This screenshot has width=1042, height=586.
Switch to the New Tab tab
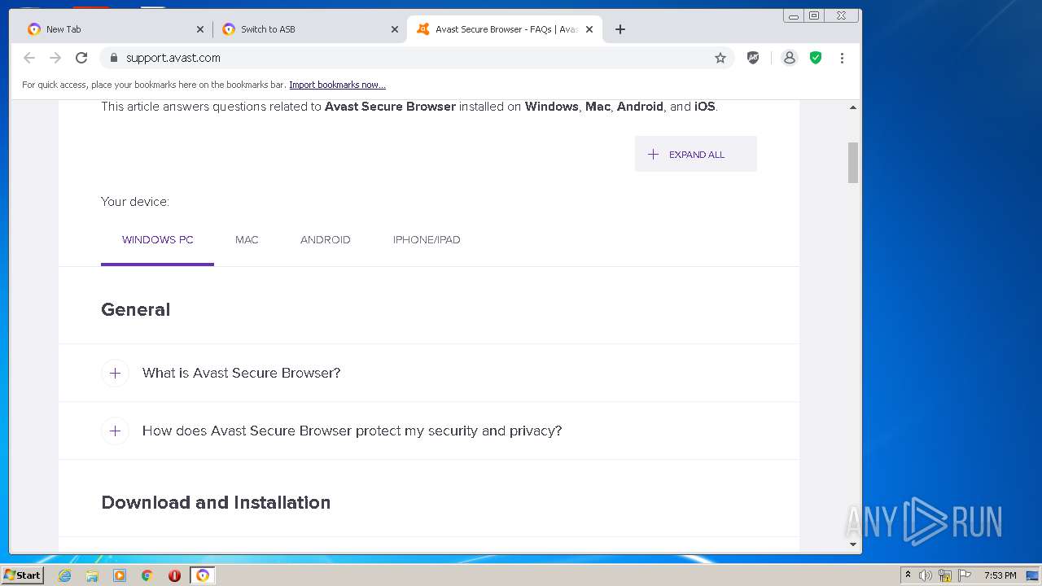tap(114, 29)
